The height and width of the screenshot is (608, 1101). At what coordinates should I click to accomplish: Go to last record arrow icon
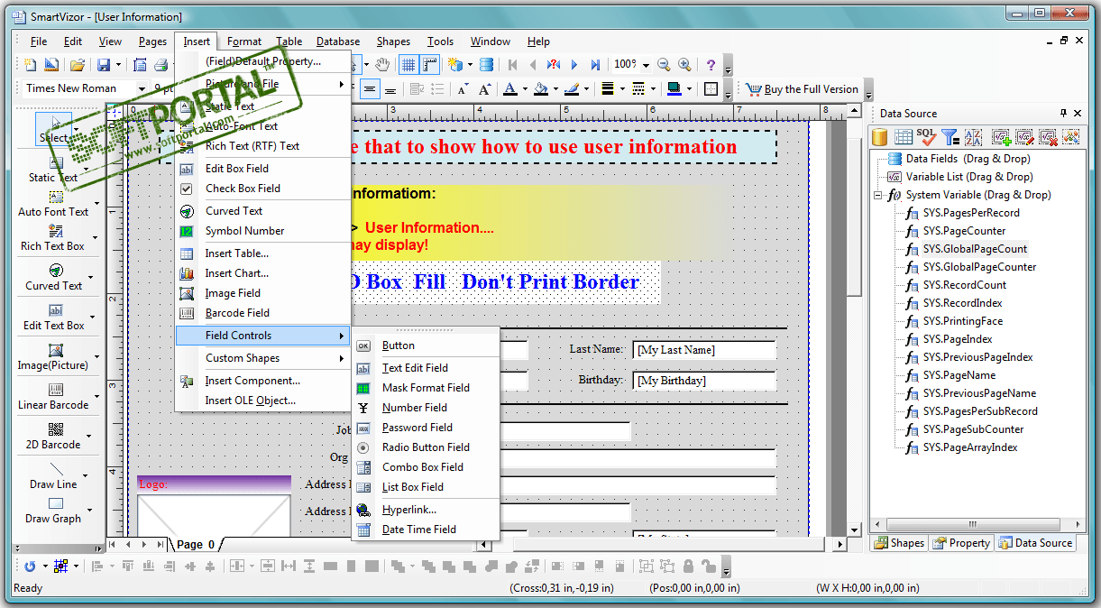point(595,64)
